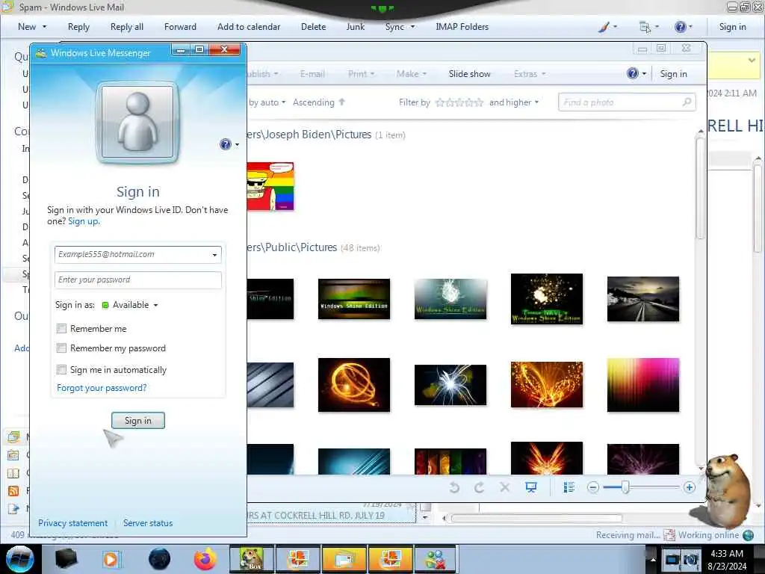This screenshot has width=765, height=574.
Task: Tick Sign me in automatically
Action: coord(61,369)
